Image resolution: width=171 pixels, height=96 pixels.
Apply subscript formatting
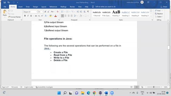(39, 16)
